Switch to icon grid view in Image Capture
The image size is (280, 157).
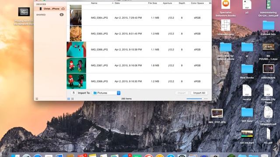point(73,99)
